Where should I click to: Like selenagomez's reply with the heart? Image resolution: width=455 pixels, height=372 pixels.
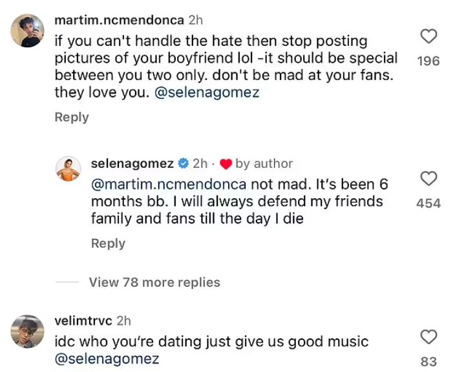429,178
